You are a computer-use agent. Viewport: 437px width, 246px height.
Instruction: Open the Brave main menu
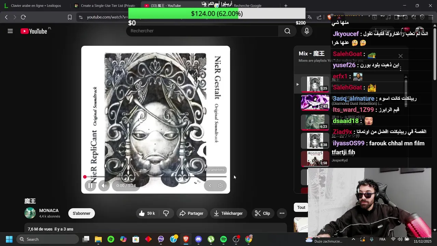coord(431,17)
